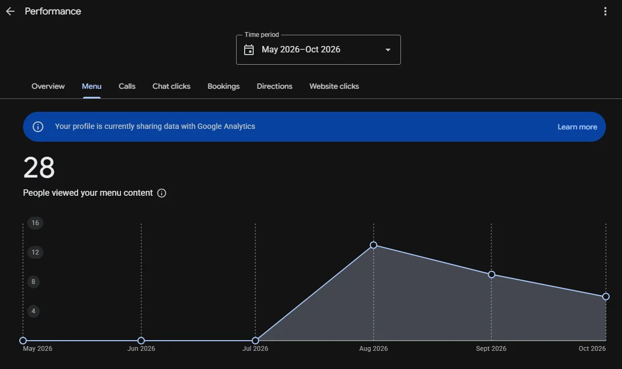The width and height of the screenshot is (622, 369).
Task: Click the 4 y-axis label
Action: click(x=33, y=311)
